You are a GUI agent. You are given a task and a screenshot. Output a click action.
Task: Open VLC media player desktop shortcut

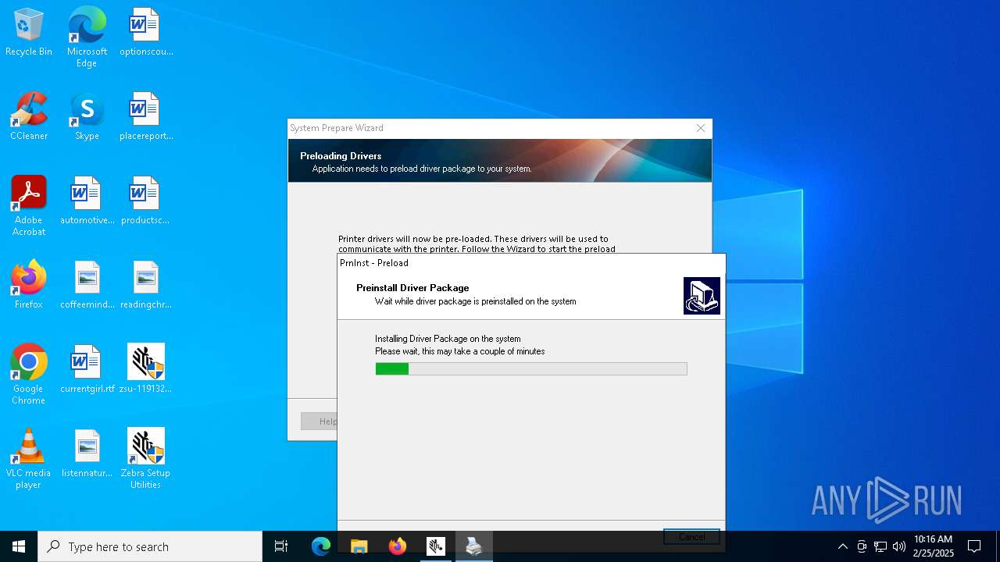(x=29, y=459)
